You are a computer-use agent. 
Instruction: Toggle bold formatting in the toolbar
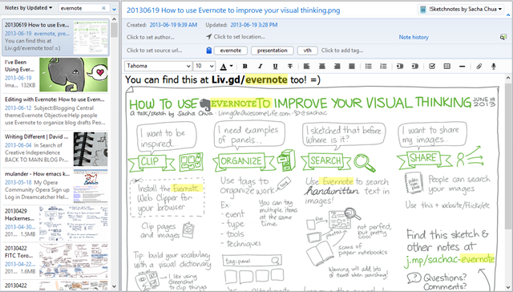244,66
